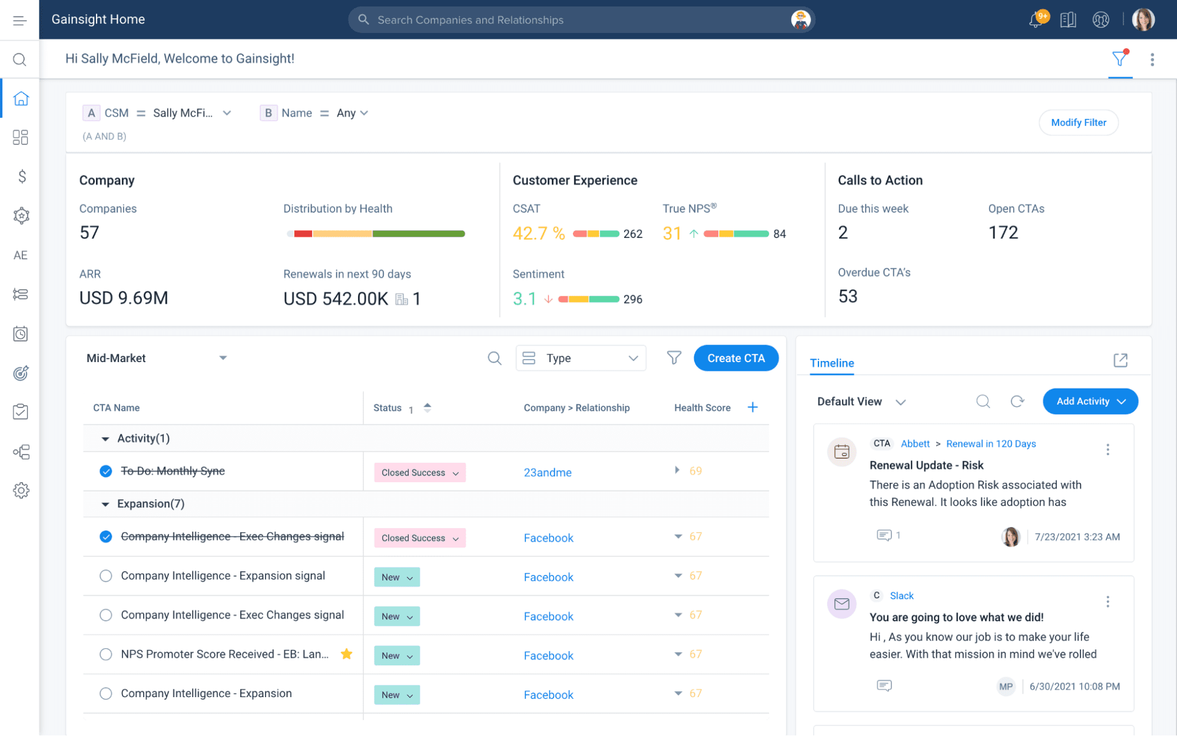Viewport: 1177px width, 736px height.
Task: Open the dollar sign revenue icon
Action: 22,177
